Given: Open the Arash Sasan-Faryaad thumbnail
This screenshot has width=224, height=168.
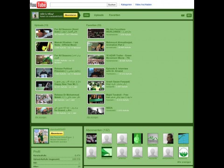Looking at the screenshot, I should coord(96,86).
